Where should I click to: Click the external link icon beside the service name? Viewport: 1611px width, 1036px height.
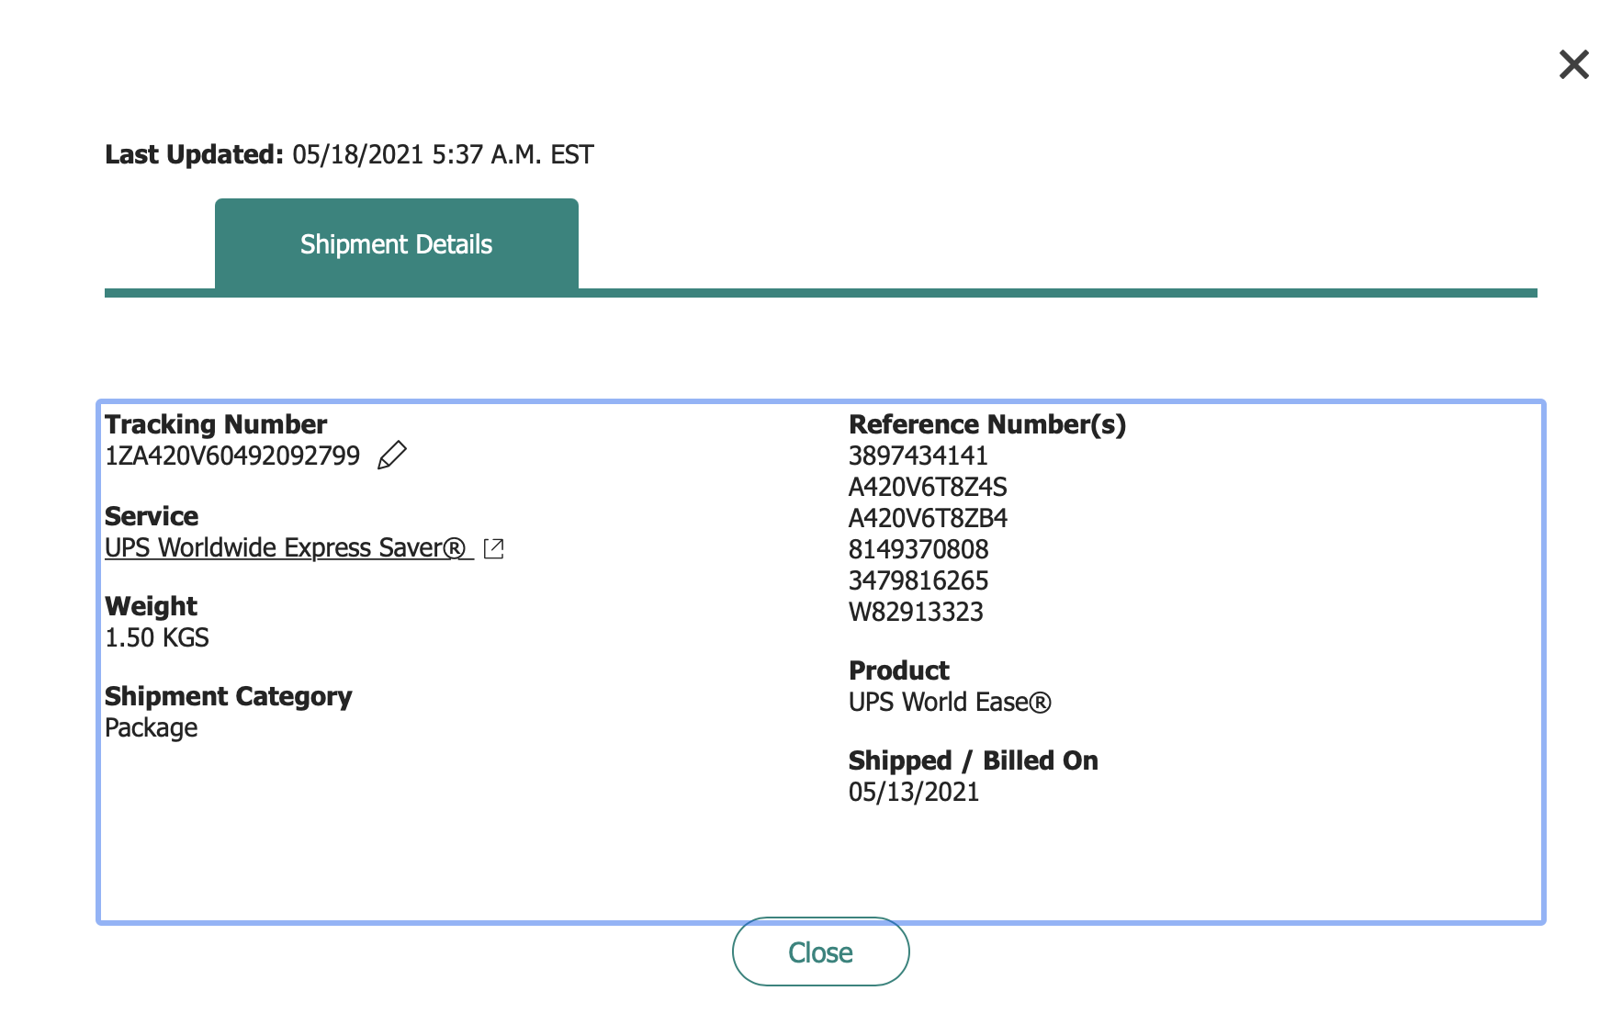[x=494, y=548]
